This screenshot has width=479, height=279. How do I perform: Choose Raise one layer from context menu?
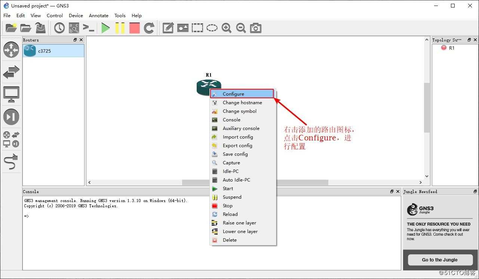pyautogui.click(x=242, y=223)
